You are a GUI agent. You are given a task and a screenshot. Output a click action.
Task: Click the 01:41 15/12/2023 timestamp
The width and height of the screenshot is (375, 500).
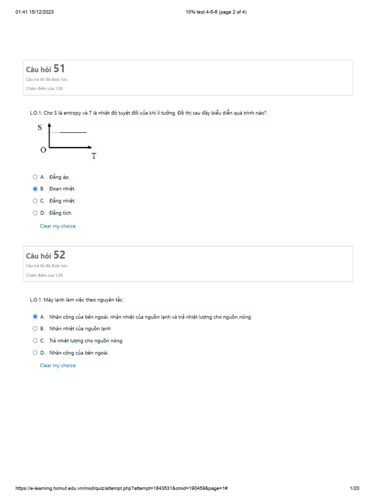click(35, 12)
